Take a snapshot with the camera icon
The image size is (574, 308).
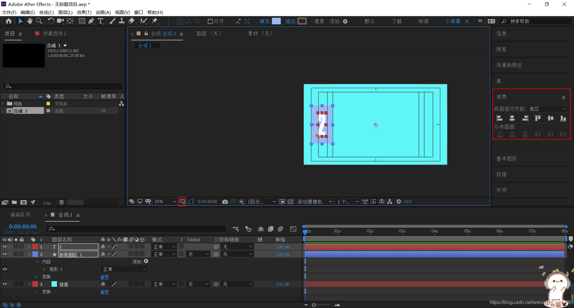(x=225, y=202)
